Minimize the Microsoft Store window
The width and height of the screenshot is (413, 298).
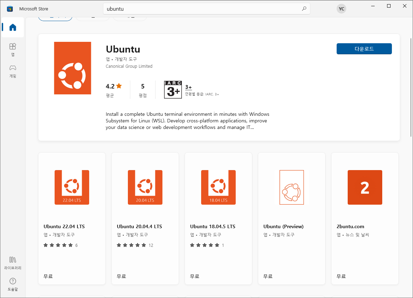point(373,6)
